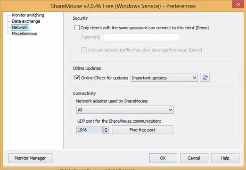The height and width of the screenshot is (170, 246).
Task: Click the UDP port number field
Action: pos(90,130)
